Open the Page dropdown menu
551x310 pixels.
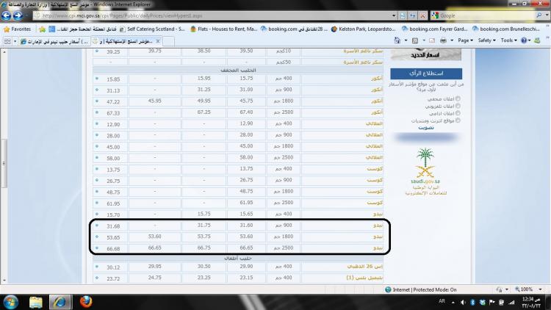(x=464, y=40)
